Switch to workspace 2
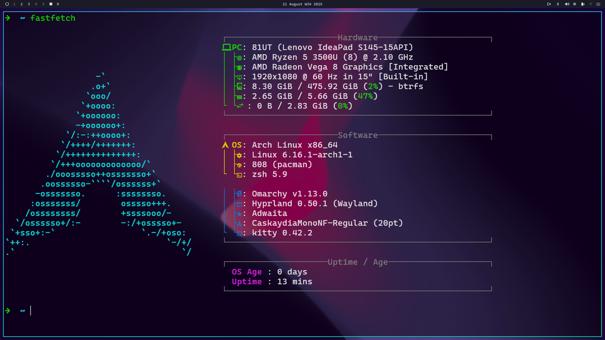The height and width of the screenshot is (340, 605). click(22, 4)
